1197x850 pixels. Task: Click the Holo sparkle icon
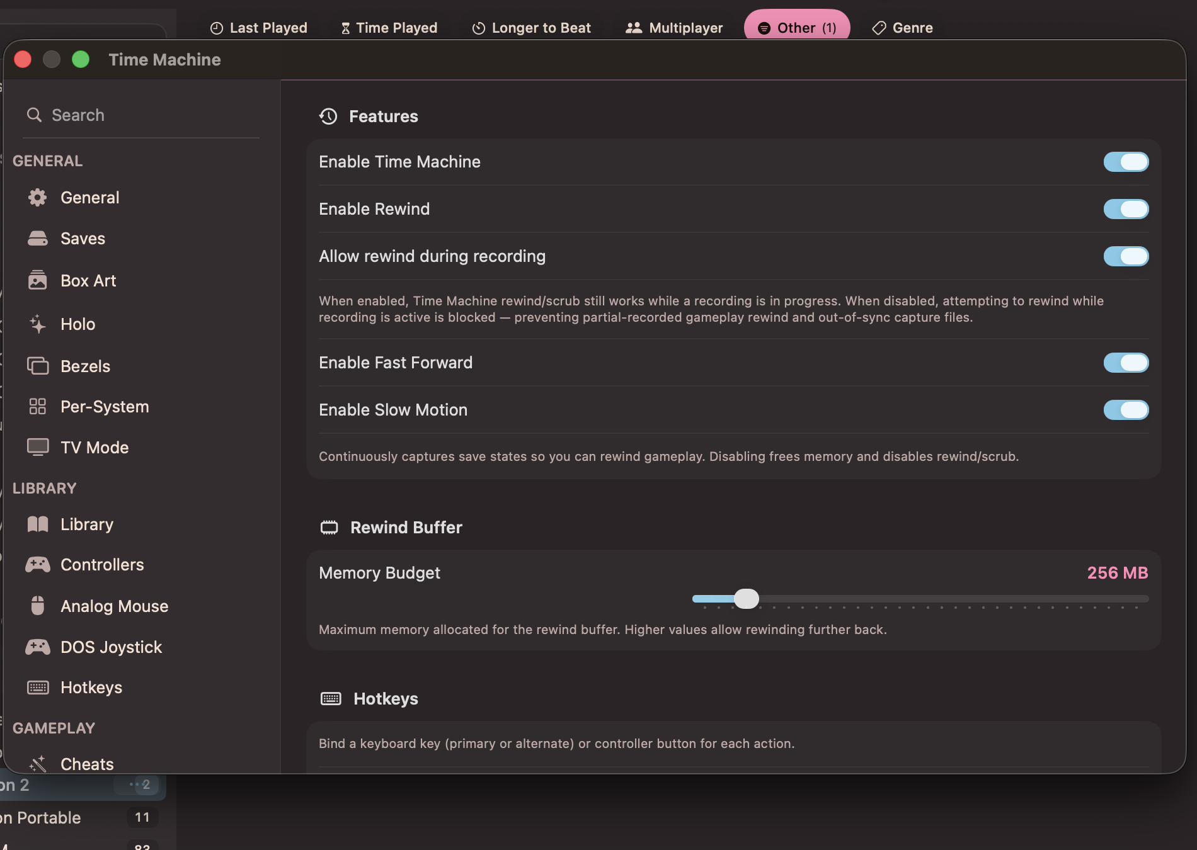tap(37, 324)
